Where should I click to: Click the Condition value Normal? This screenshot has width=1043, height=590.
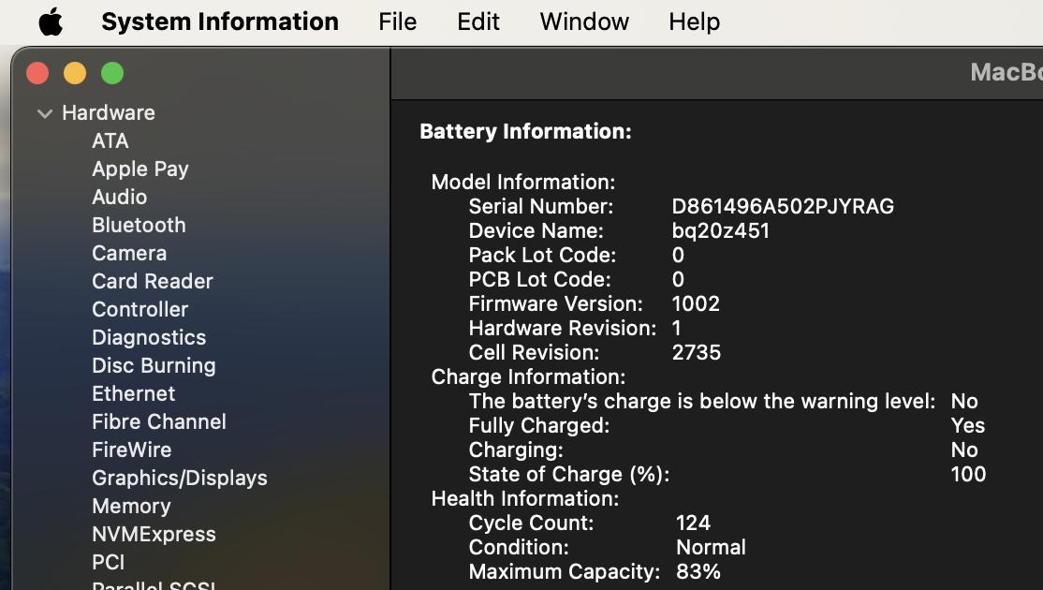click(x=711, y=547)
